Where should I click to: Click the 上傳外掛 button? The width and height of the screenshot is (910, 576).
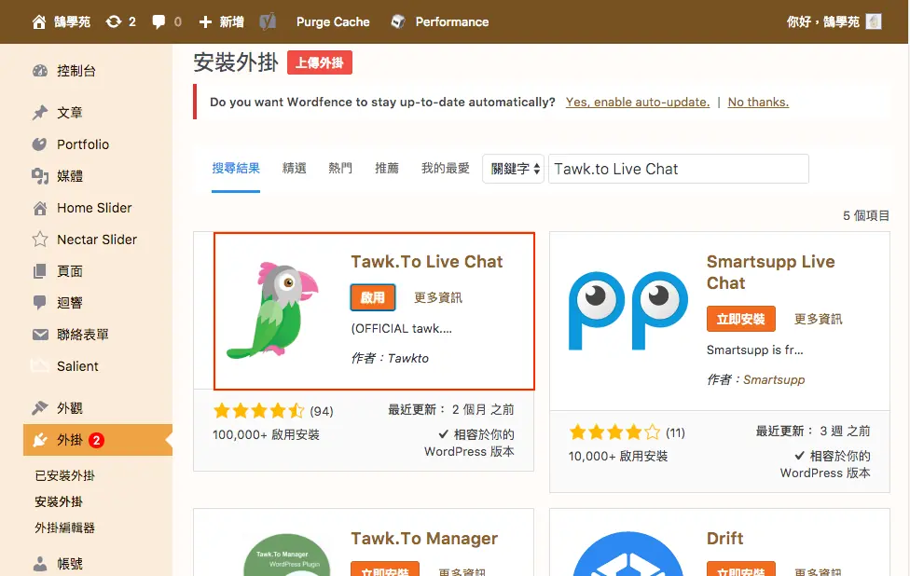point(319,62)
